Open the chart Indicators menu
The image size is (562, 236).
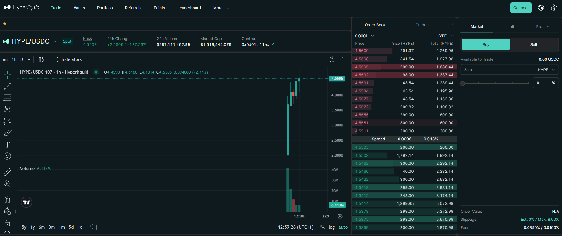point(68,59)
